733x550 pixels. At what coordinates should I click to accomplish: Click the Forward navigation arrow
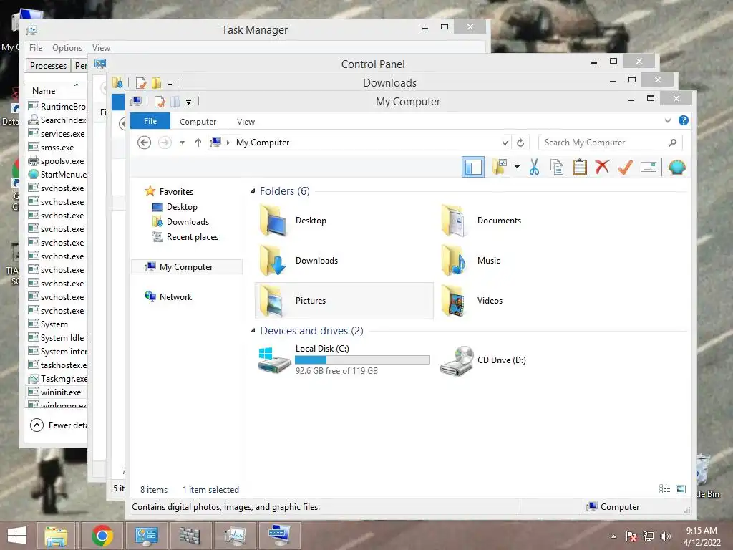(x=165, y=143)
